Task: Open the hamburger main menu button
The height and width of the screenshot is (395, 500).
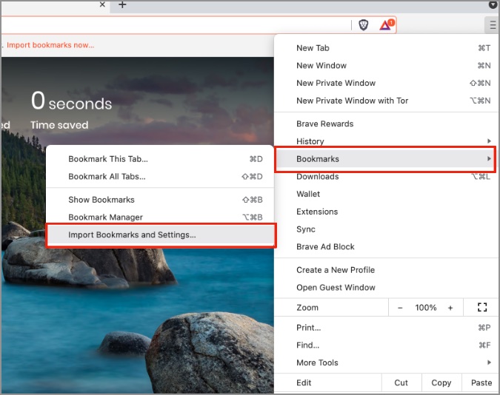Action: point(493,25)
